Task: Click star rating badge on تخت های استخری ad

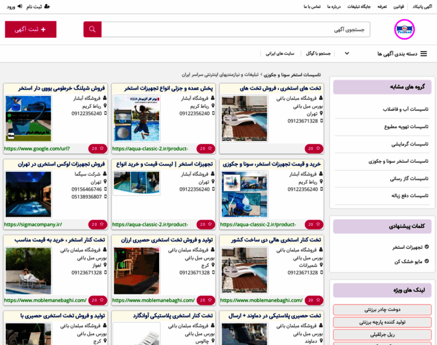Action: click(314, 148)
